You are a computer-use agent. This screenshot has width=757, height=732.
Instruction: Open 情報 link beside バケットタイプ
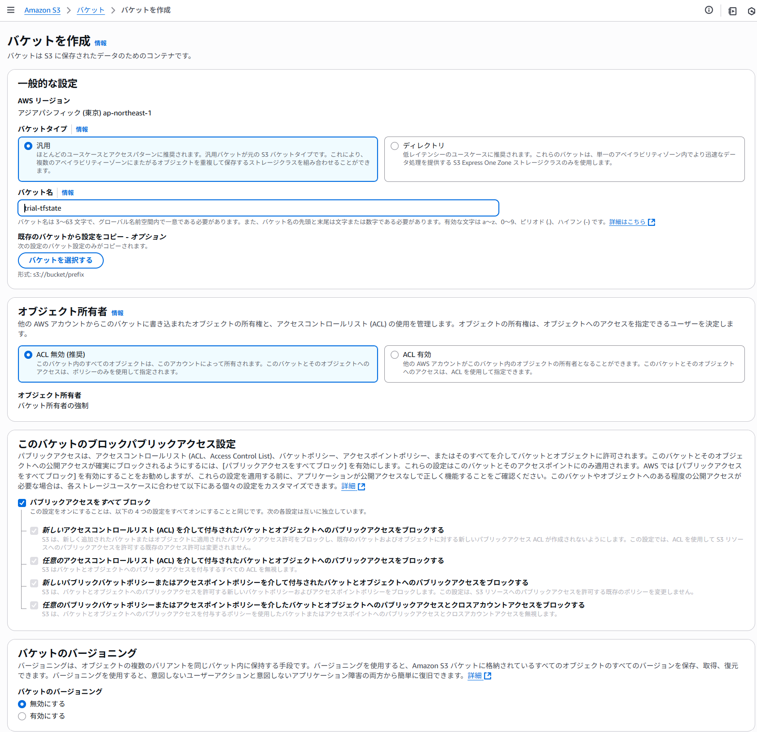82,129
